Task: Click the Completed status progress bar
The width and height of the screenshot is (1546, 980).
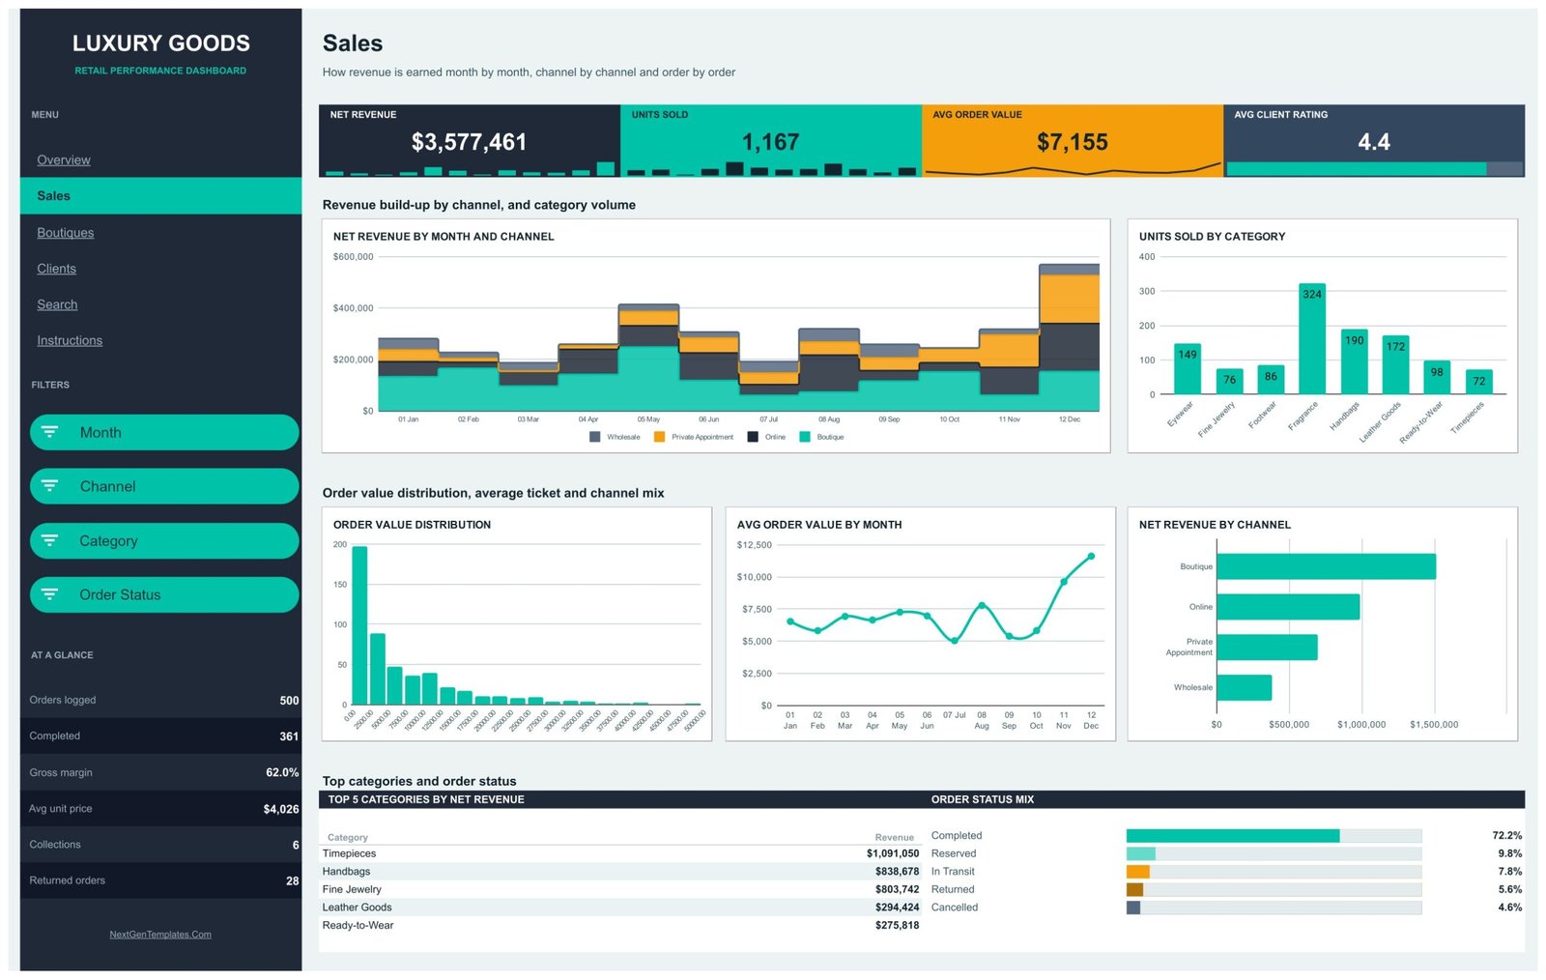Action: coord(1274,836)
